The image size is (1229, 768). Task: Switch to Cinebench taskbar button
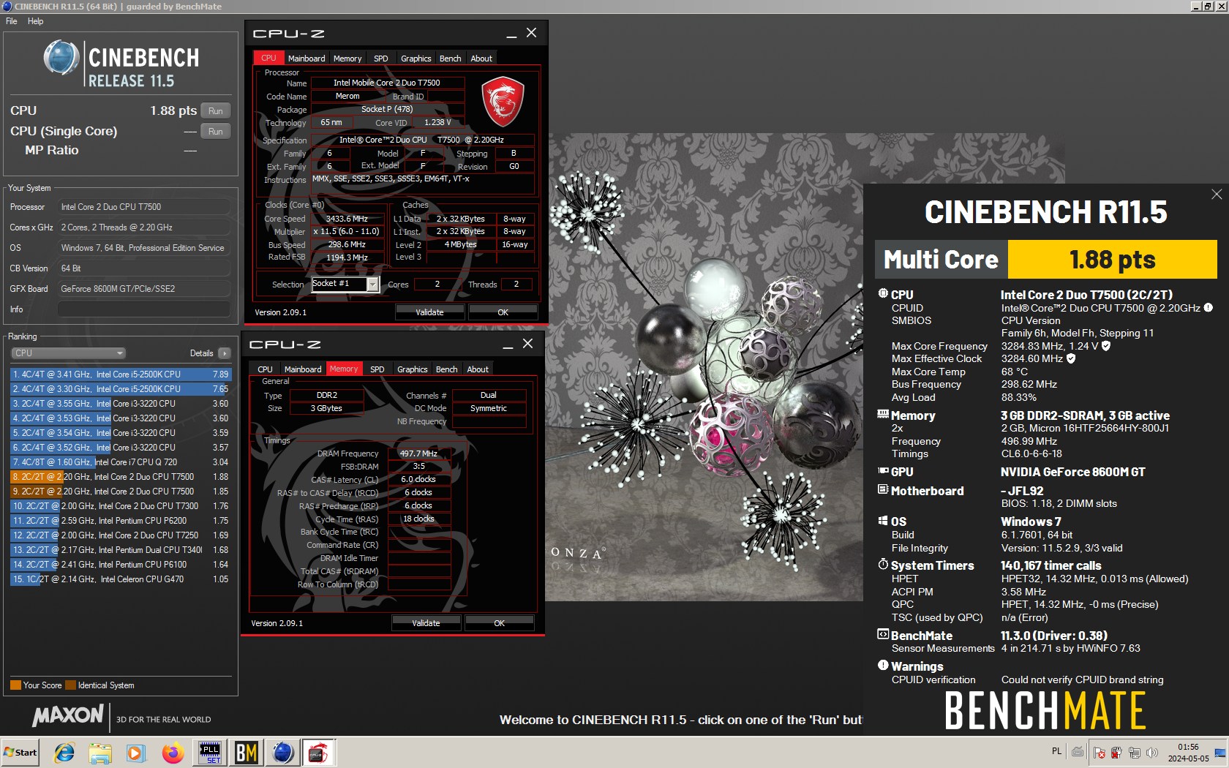click(282, 753)
